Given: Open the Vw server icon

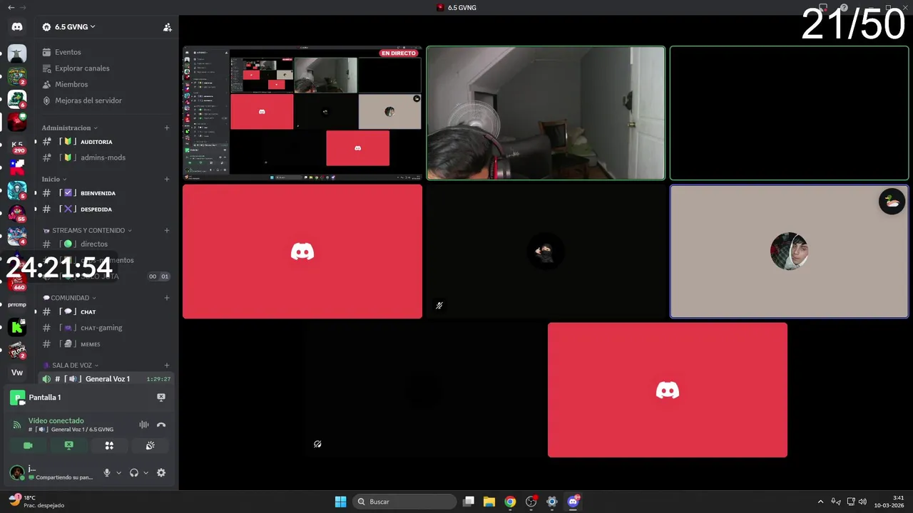Looking at the screenshot, I should [17, 373].
